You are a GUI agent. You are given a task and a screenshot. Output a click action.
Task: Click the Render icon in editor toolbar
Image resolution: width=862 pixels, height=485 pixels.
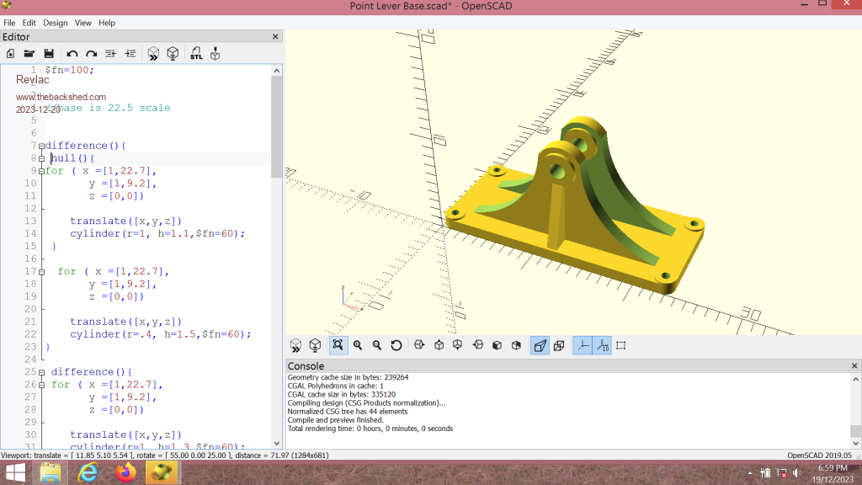(x=173, y=54)
